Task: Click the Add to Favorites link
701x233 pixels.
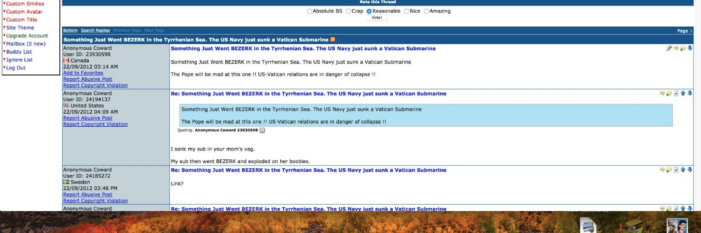Action: pyautogui.click(x=83, y=73)
